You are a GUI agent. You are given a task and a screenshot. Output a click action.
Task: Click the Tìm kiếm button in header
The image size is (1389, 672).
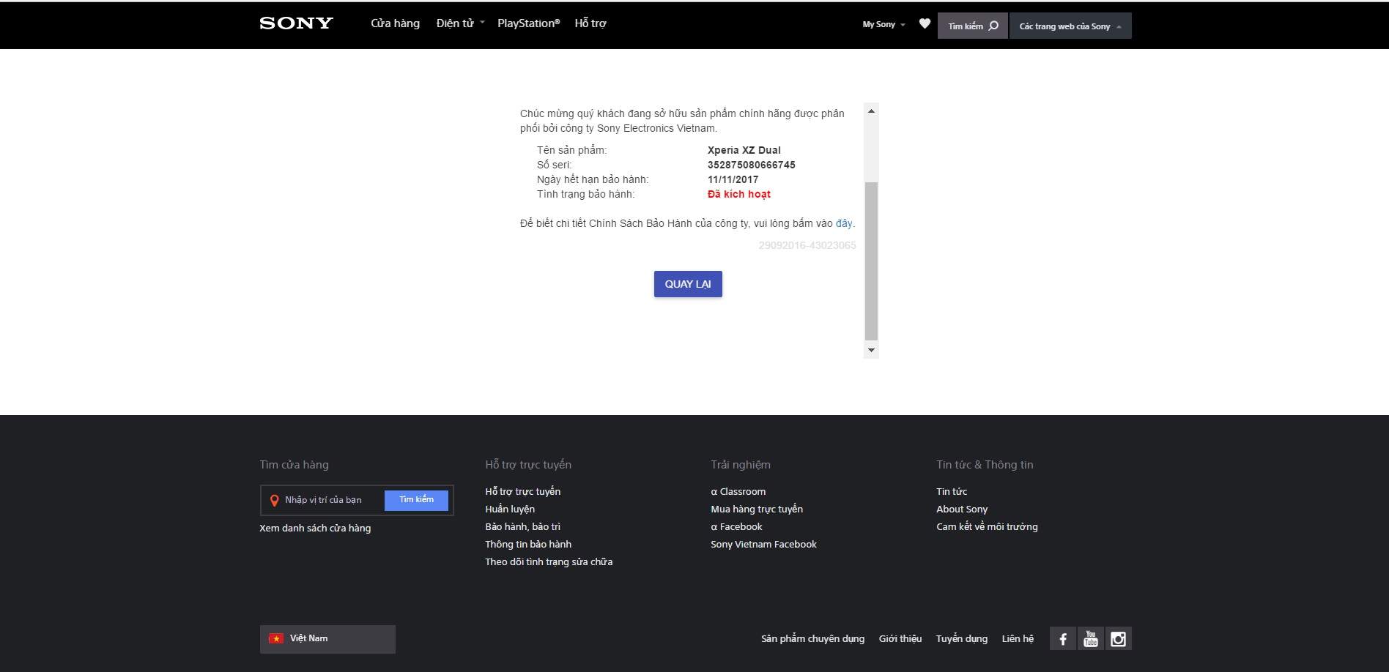point(973,26)
